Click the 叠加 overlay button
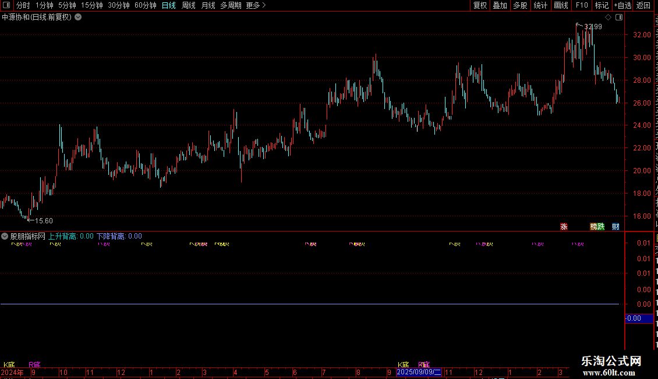The height and width of the screenshot is (379, 658). tap(500, 5)
